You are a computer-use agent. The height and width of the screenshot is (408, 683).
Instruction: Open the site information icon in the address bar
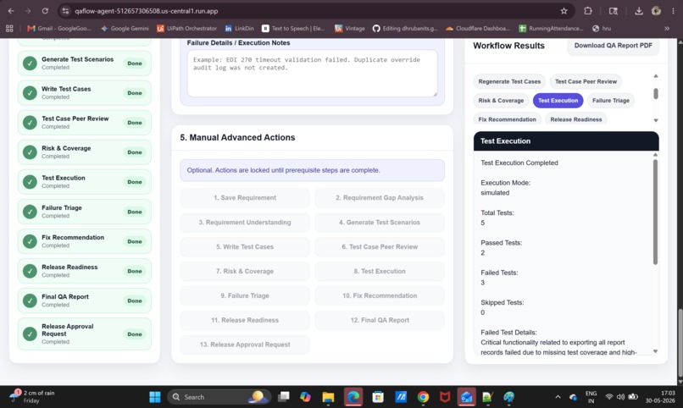click(x=65, y=11)
